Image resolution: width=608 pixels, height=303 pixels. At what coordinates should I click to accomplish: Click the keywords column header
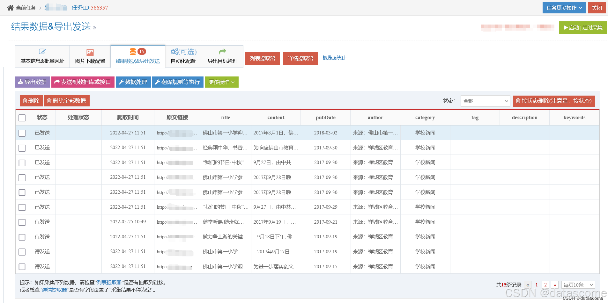click(x=575, y=118)
